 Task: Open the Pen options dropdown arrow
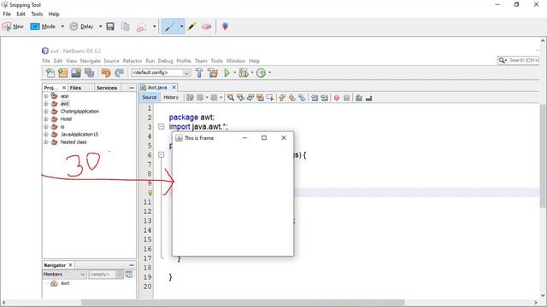click(181, 26)
